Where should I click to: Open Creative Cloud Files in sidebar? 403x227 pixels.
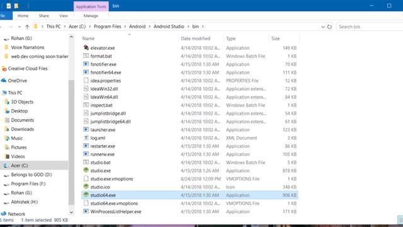tap(28, 69)
